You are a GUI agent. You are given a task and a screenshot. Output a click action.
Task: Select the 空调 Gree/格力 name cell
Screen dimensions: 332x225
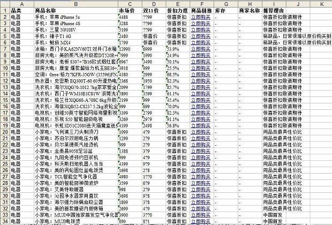point(76,74)
